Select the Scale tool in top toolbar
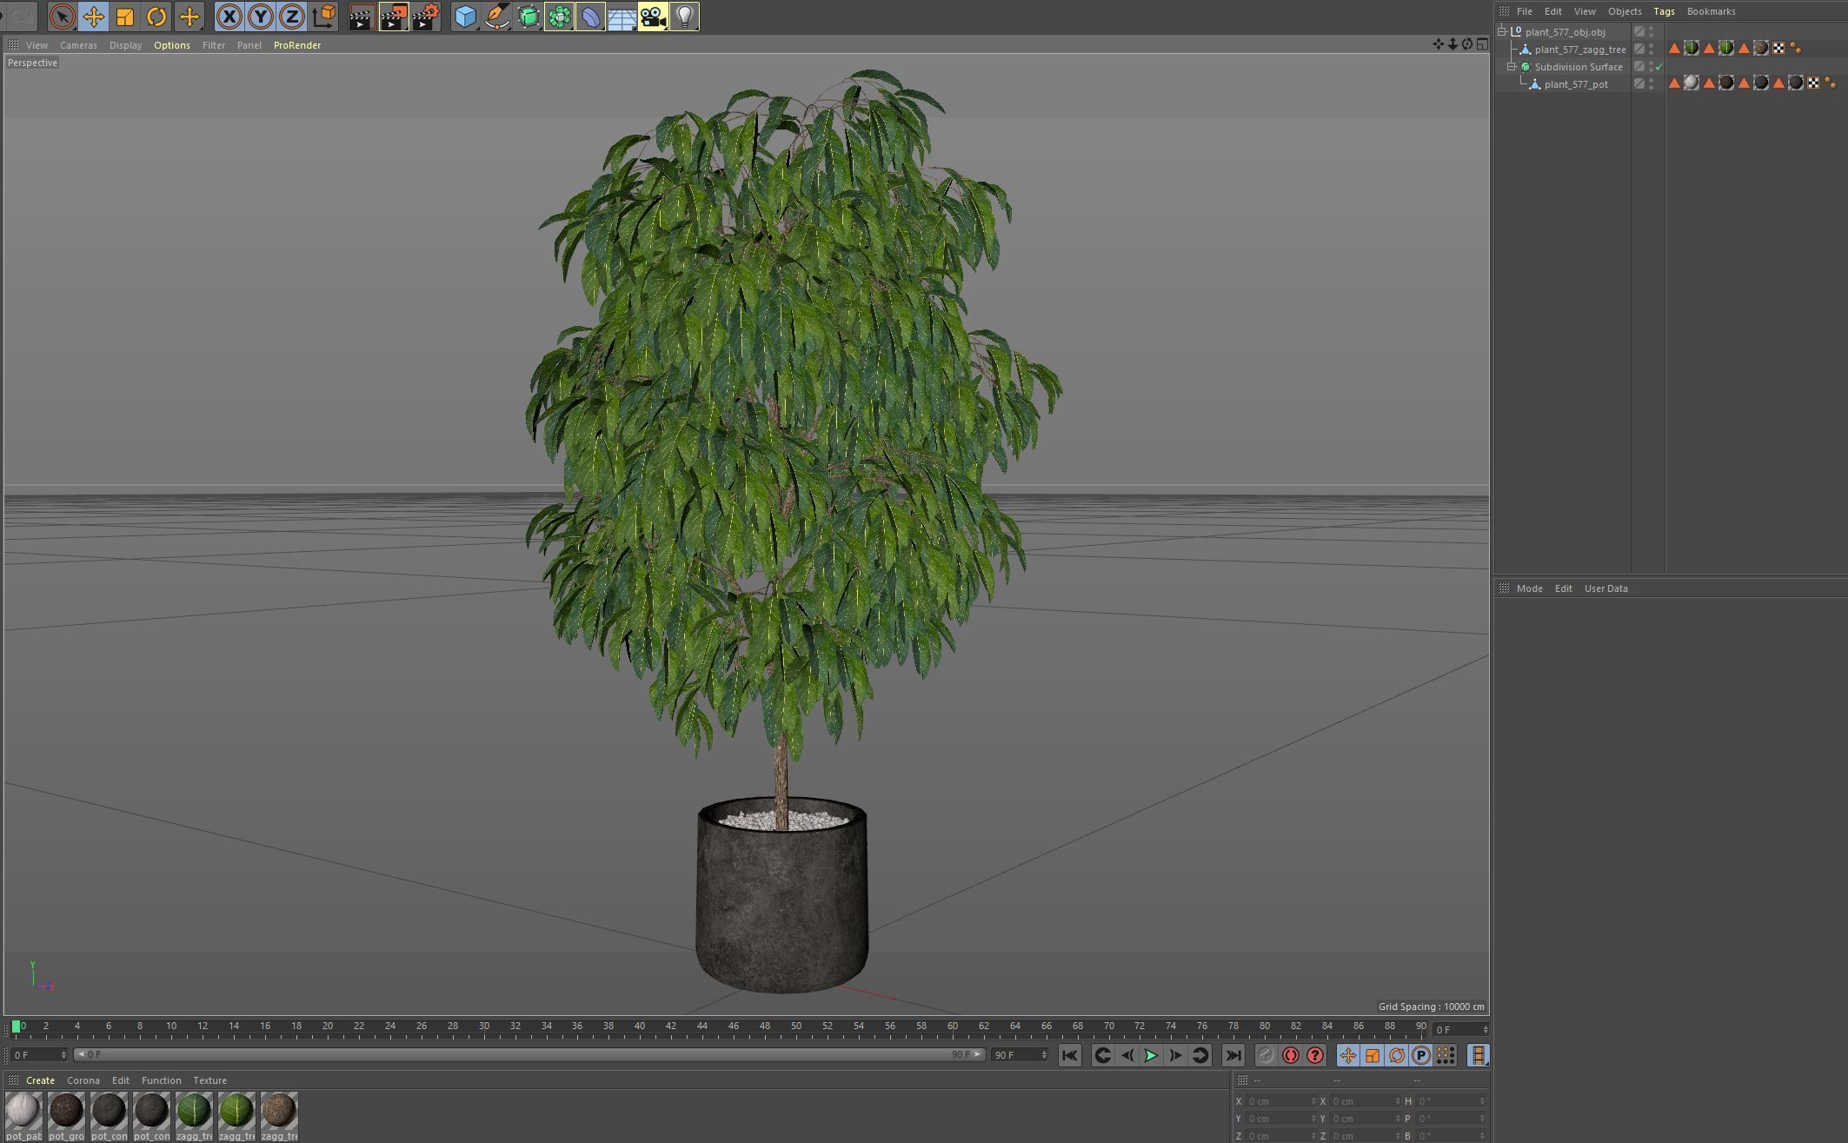1848x1143 pixels. coord(125,17)
